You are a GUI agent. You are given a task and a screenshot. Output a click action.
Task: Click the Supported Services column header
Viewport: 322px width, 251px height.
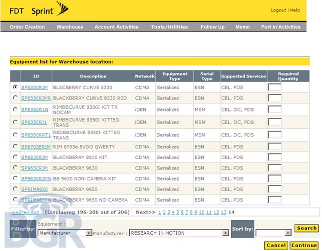click(x=244, y=76)
